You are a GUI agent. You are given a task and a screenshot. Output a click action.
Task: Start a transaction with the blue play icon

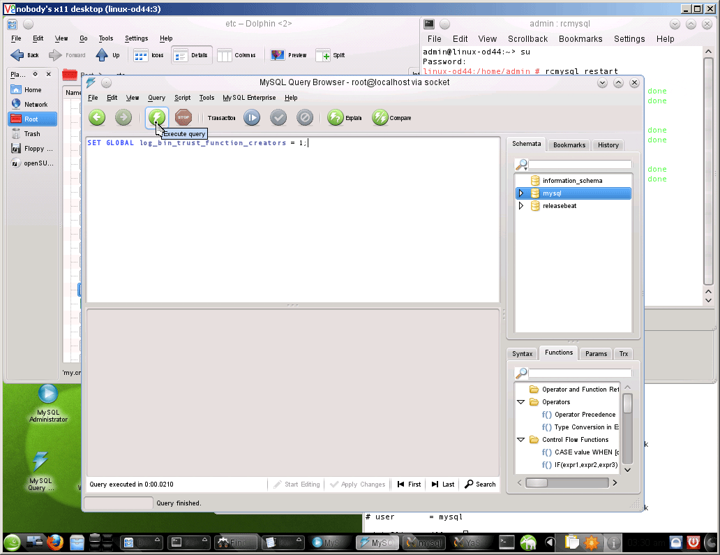(252, 117)
